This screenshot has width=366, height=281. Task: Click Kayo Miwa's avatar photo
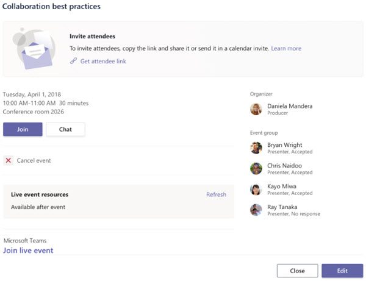256,190
